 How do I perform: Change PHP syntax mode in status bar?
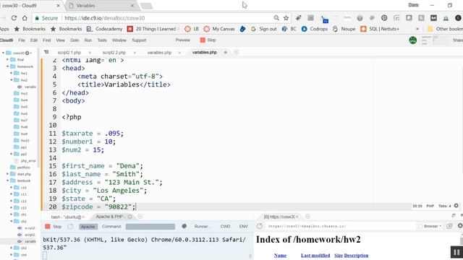click(x=430, y=206)
